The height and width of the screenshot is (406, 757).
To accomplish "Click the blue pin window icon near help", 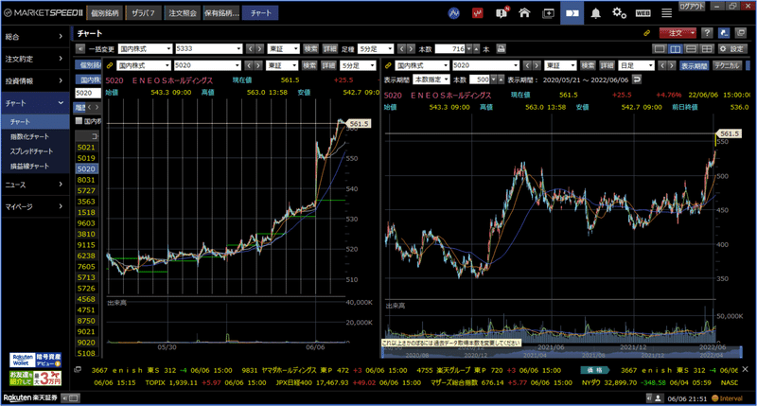I will (724, 33).
